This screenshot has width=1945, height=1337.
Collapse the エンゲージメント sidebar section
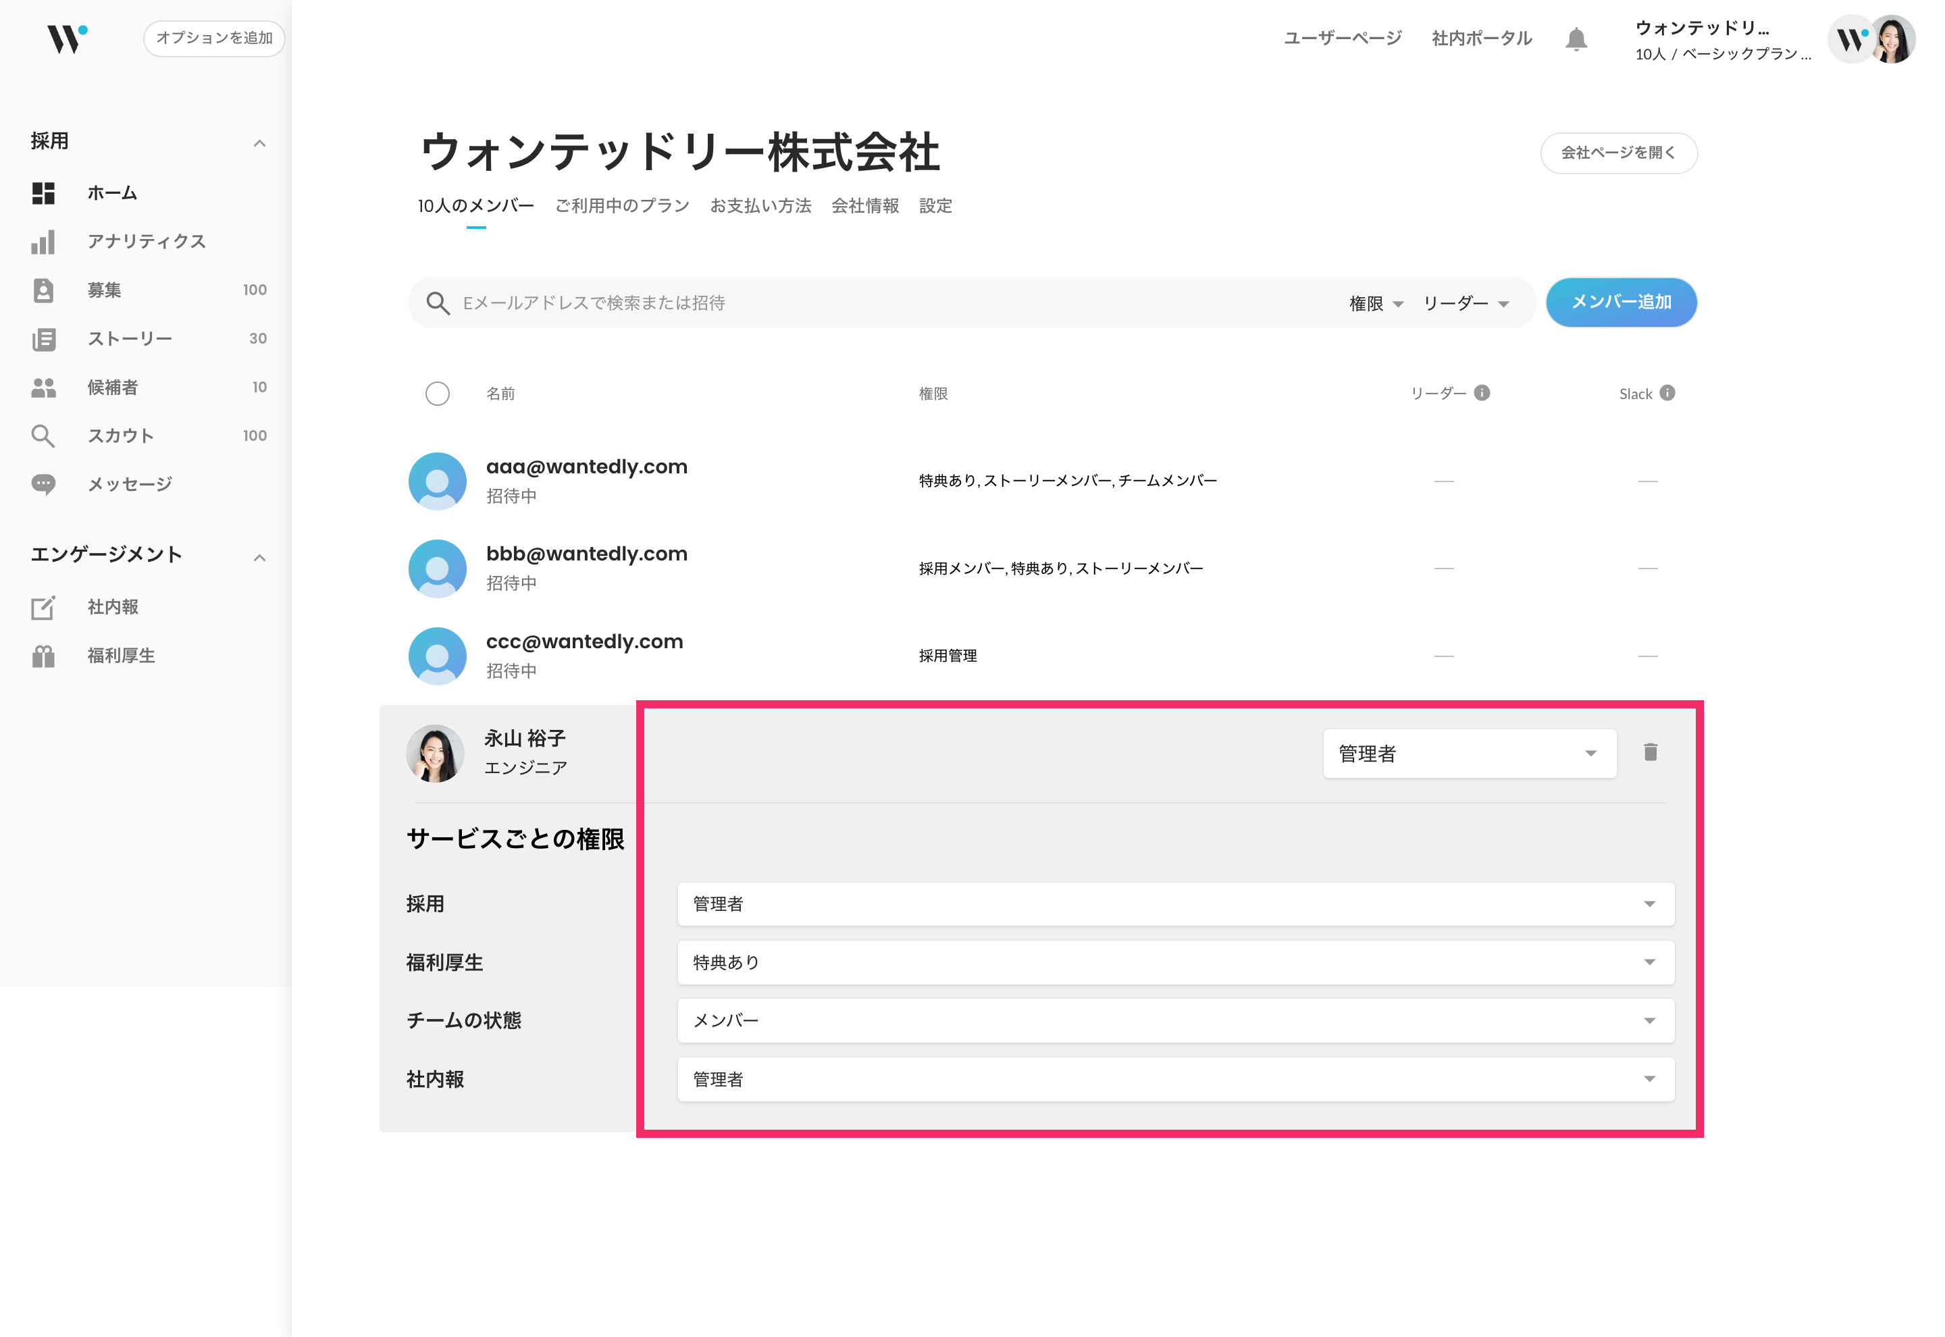(259, 558)
